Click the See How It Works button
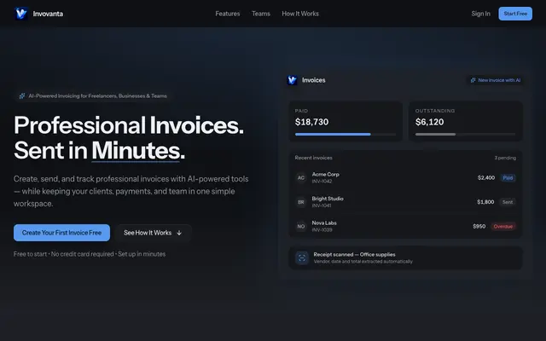This screenshot has height=341, width=546. click(x=153, y=233)
